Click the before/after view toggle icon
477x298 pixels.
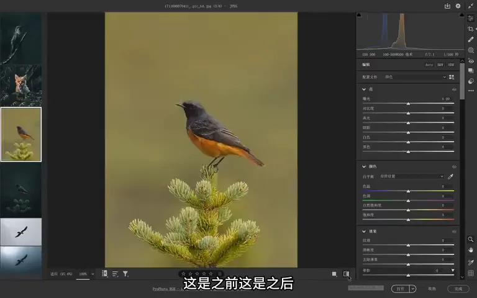[x=346, y=274]
